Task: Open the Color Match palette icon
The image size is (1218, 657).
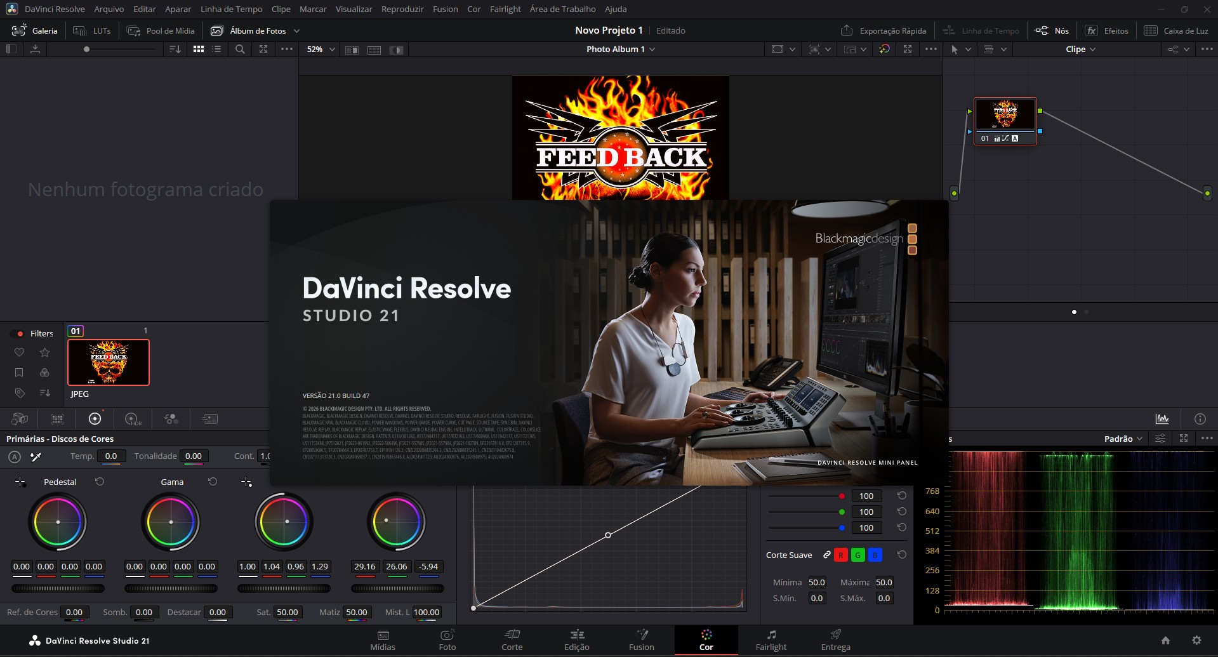Action: pyautogui.click(x=57, y=419)
